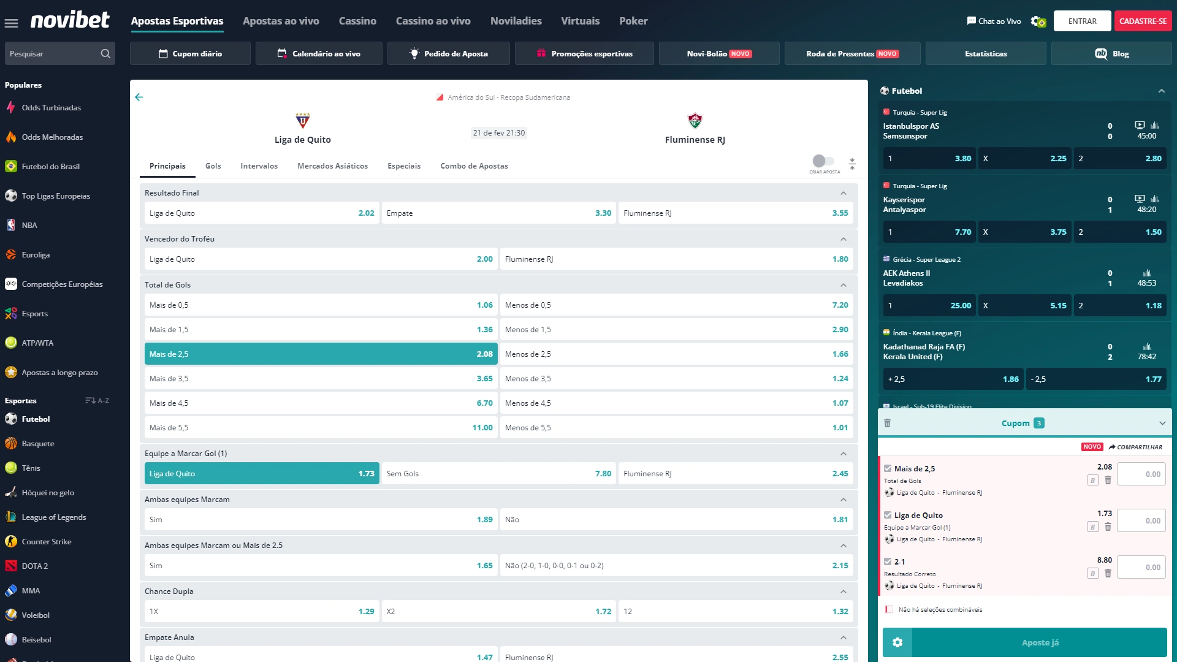Delete the Mais de 2,5 coupon selection
Viewport: 1177px width, 662px height.
[1108, 481]
